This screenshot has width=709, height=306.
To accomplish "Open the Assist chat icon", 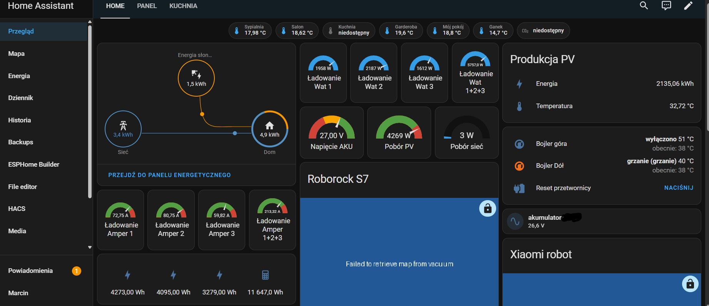I will click(666, 5).
